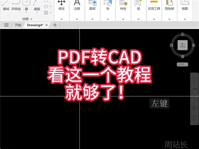
Task: Activate the Pan hand tool
Action: click(x=194, y=91)
